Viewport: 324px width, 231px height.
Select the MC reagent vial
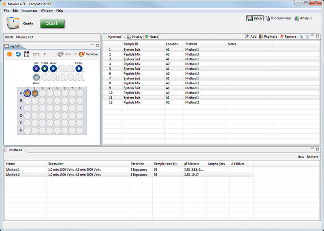tap(36, 68)
